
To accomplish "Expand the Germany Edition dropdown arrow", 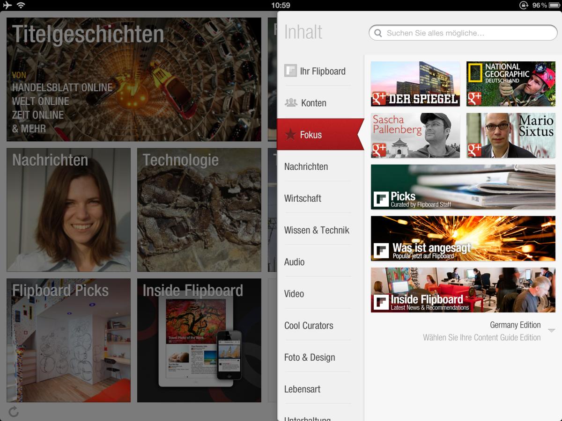I will tap(552, 331).
